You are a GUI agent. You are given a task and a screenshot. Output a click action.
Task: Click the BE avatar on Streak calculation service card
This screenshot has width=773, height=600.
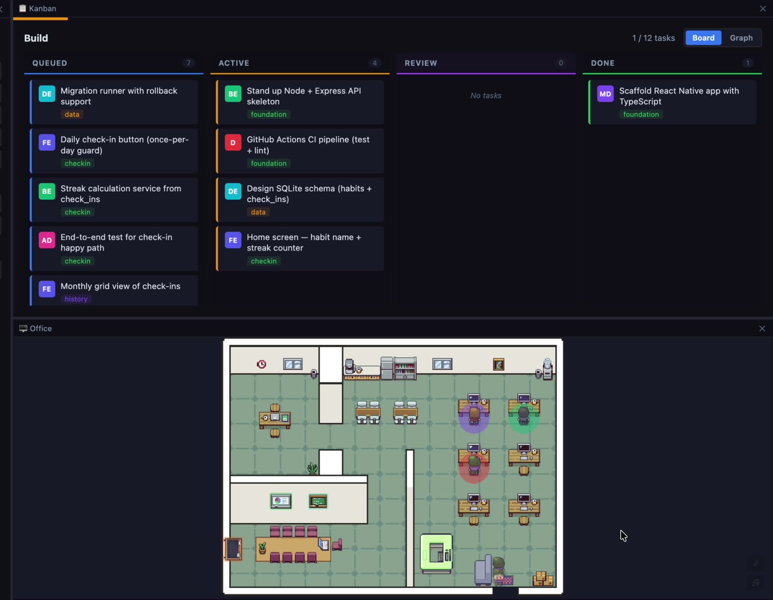click(x=47, y=192)
